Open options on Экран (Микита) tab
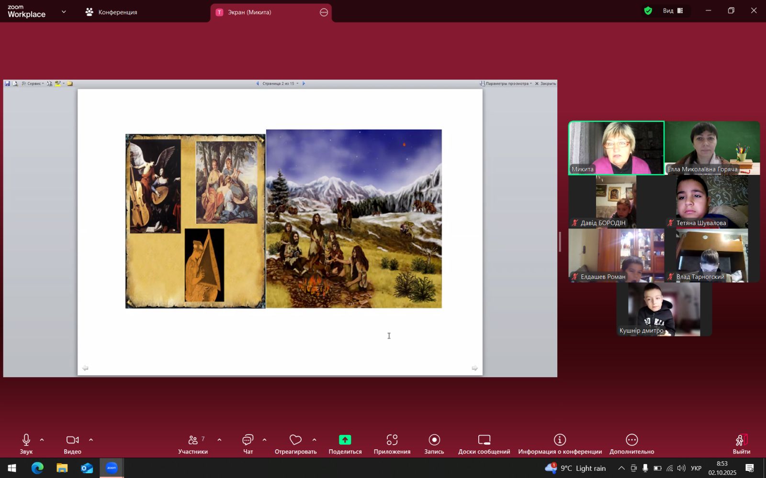 (324, 12)
